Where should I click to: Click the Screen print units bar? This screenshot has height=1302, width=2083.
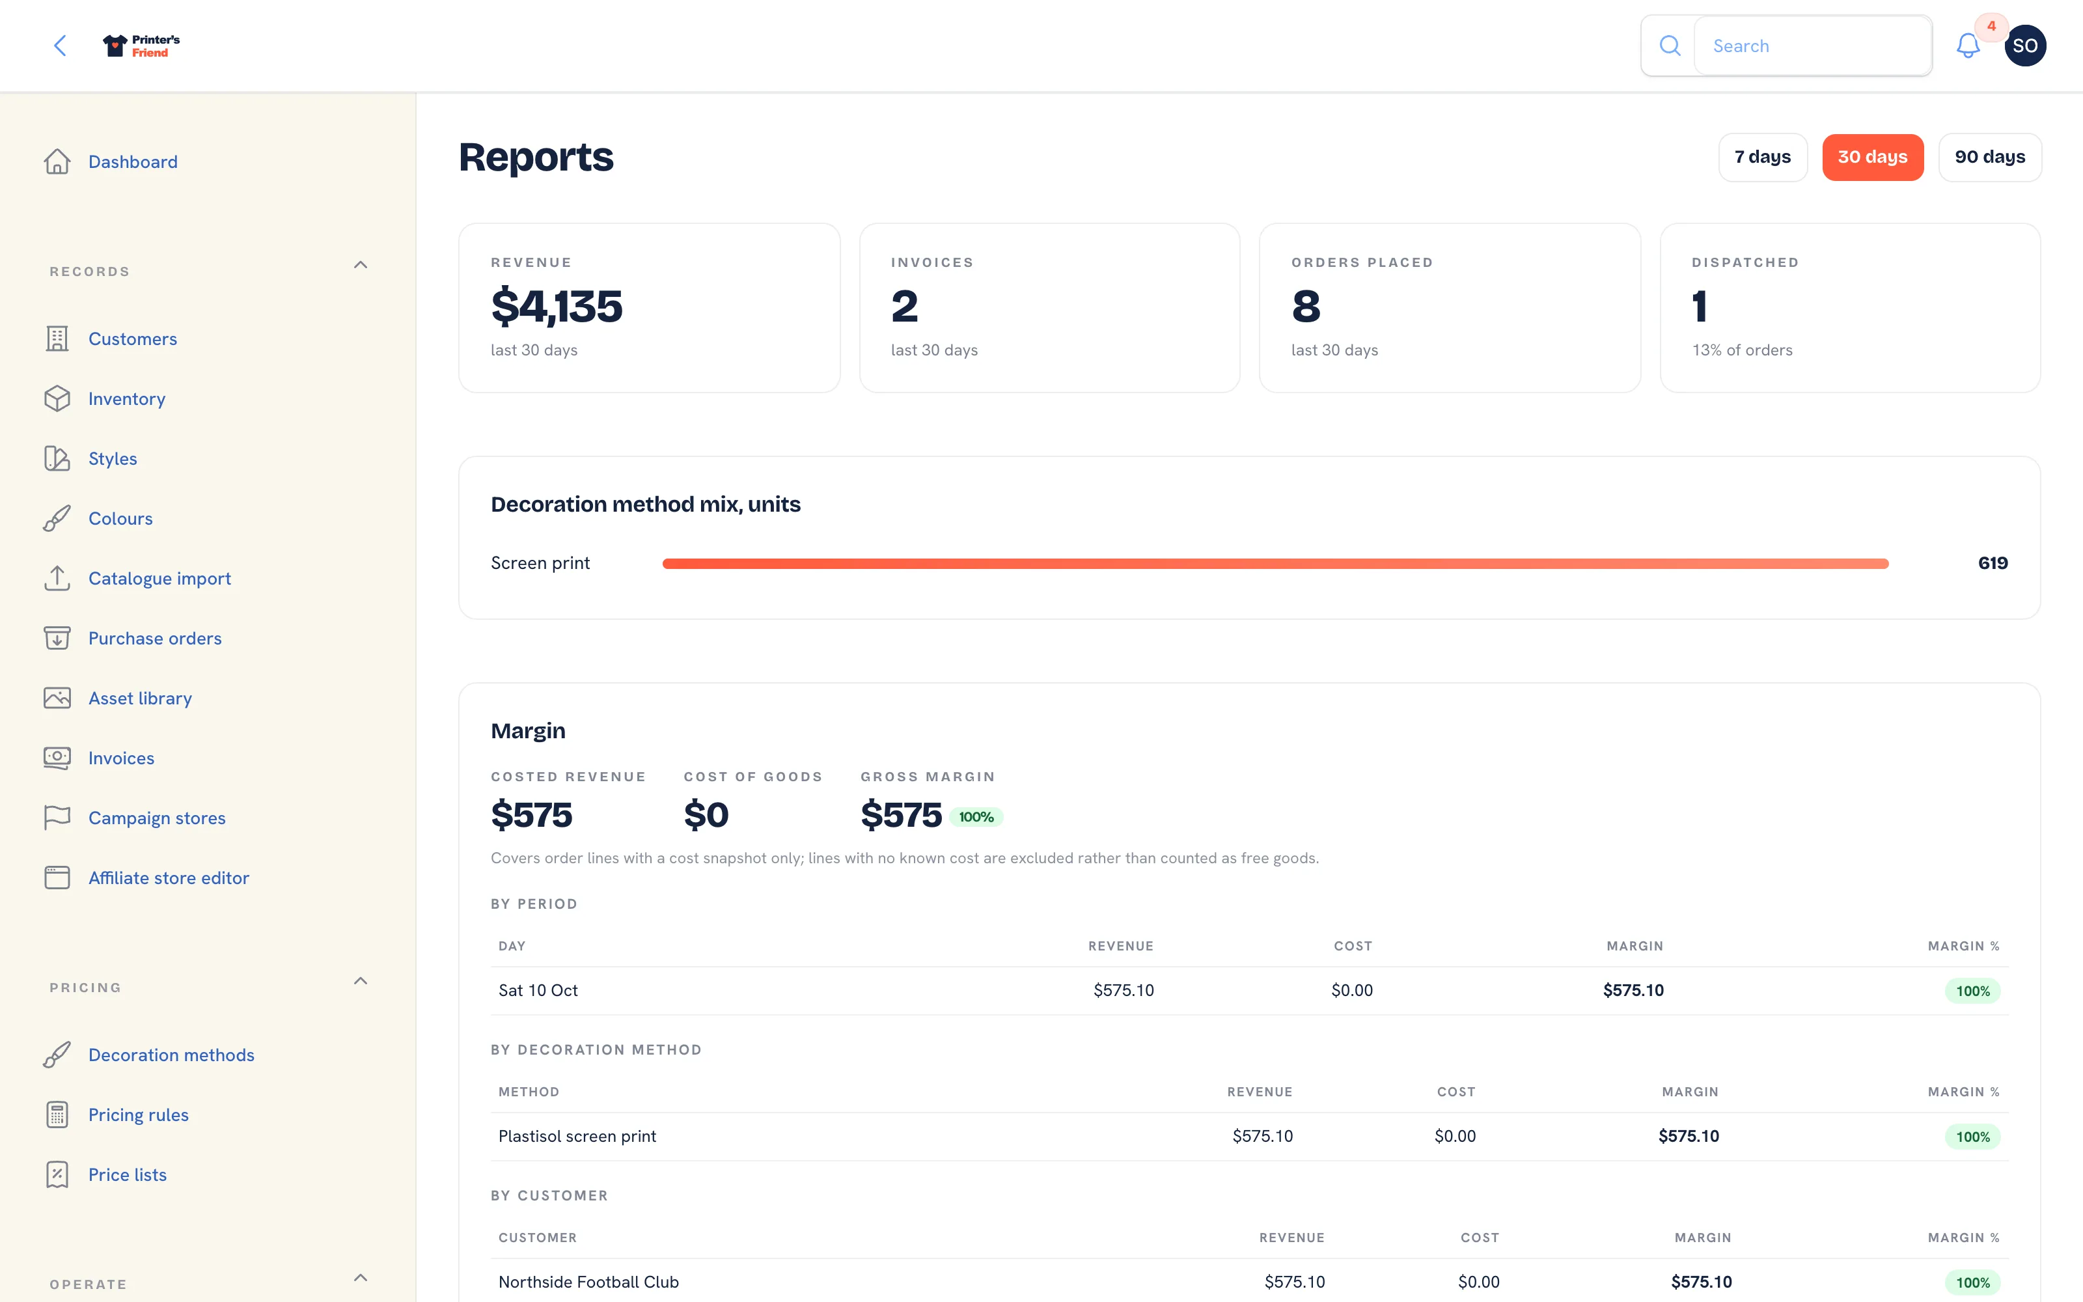1275,563
